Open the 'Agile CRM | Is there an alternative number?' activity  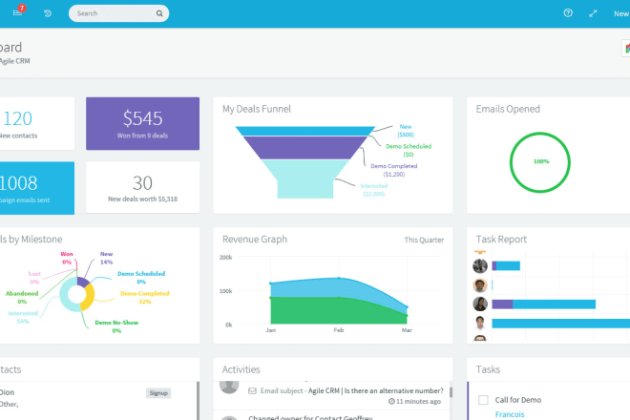pos(376,390)
